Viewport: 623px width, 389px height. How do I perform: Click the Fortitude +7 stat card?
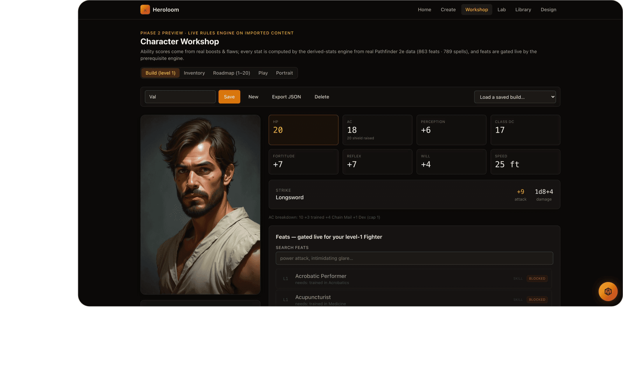tap(303, 162)
